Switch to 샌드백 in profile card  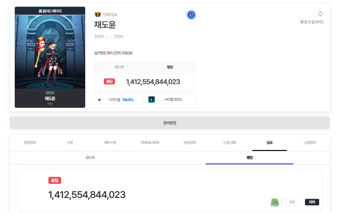coord(119,67)
